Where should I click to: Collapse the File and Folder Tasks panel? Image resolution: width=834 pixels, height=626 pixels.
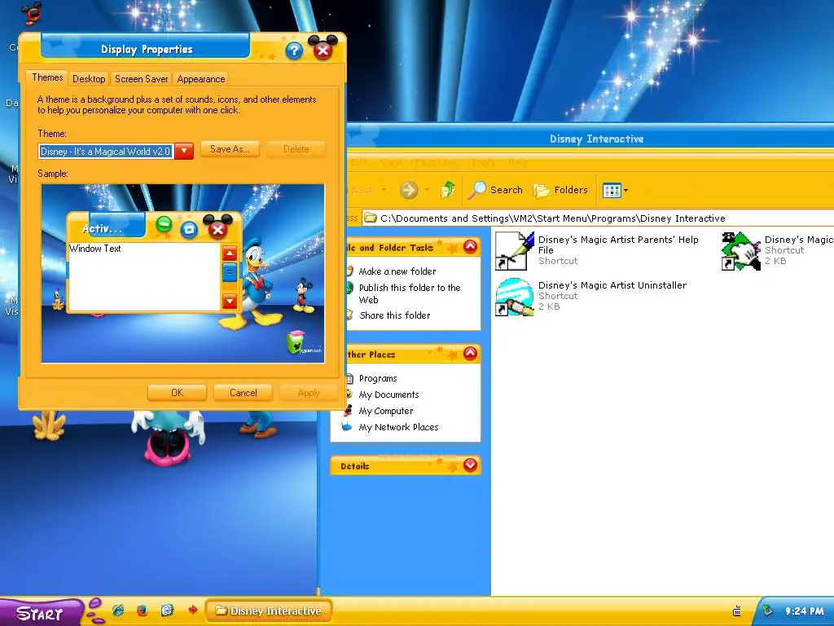tap(470, 246)
